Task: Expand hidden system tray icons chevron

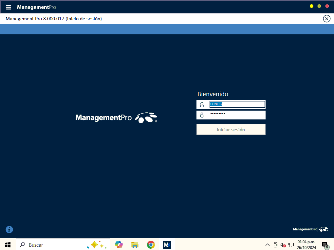Action: pos(268,245)
